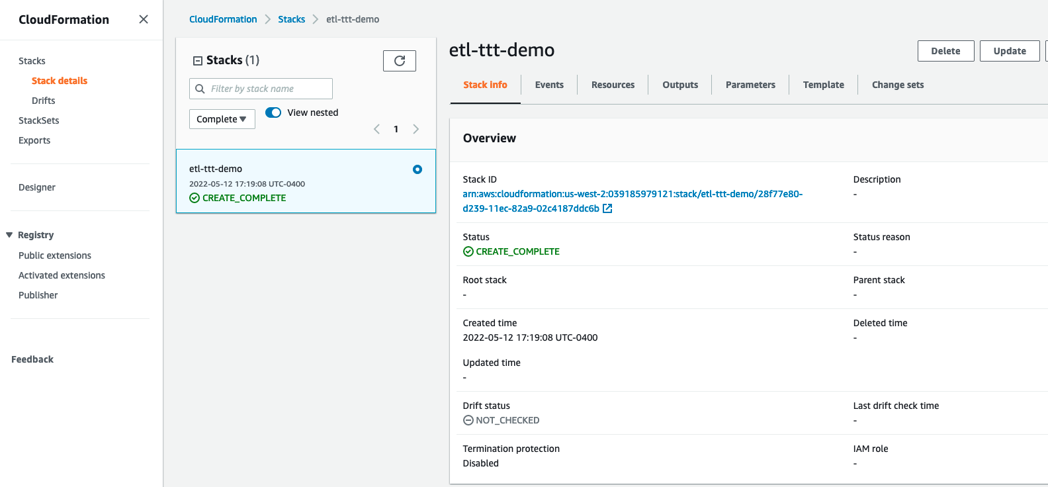
Task: Click the Feedback link
Action: 32,359
